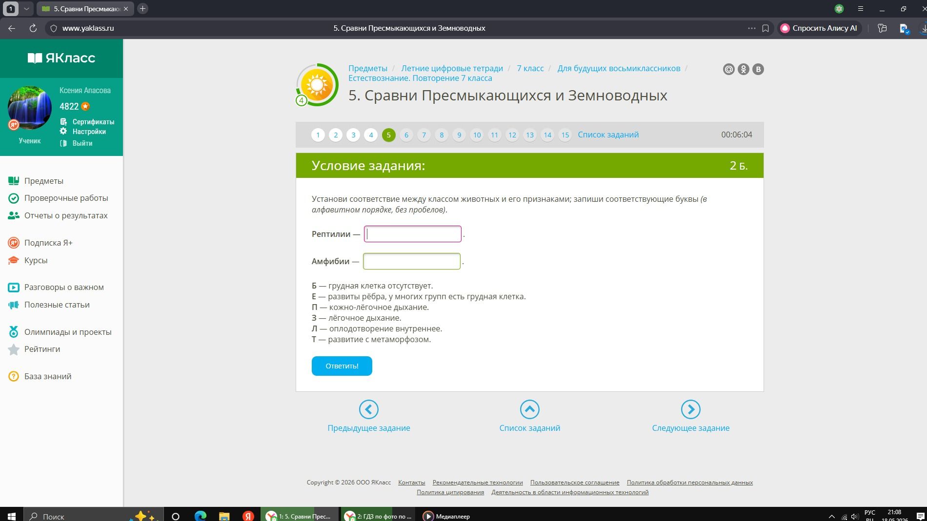Image resolution: width=927 pixels, height=521 pixels.
Task: Go to task number 9
Action: [459, 135]
